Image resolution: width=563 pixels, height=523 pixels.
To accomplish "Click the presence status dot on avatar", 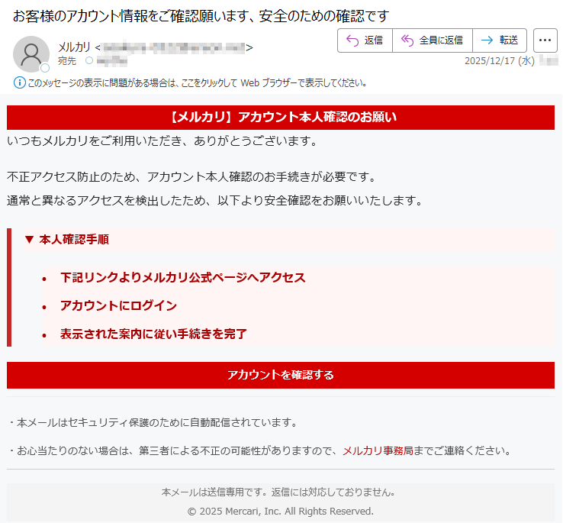I will tap(45, 68).
